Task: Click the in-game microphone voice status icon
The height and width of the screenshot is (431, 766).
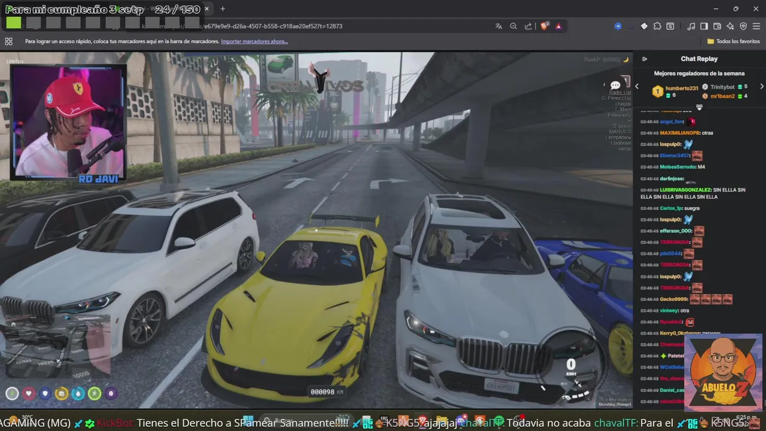Action: coord(12,393)
